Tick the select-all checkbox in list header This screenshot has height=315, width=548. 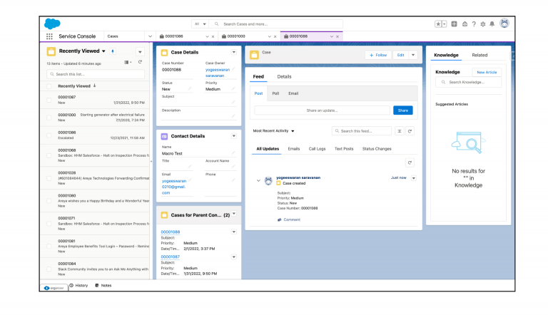coord(49,86)
